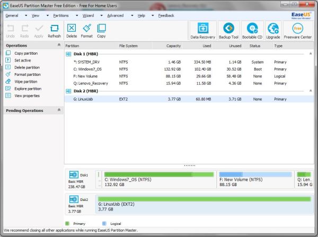Open the Advanced menu
Image resolution: width=318 pixels, height=237 pixels.
pyautogui.click(x=115, y=15)
